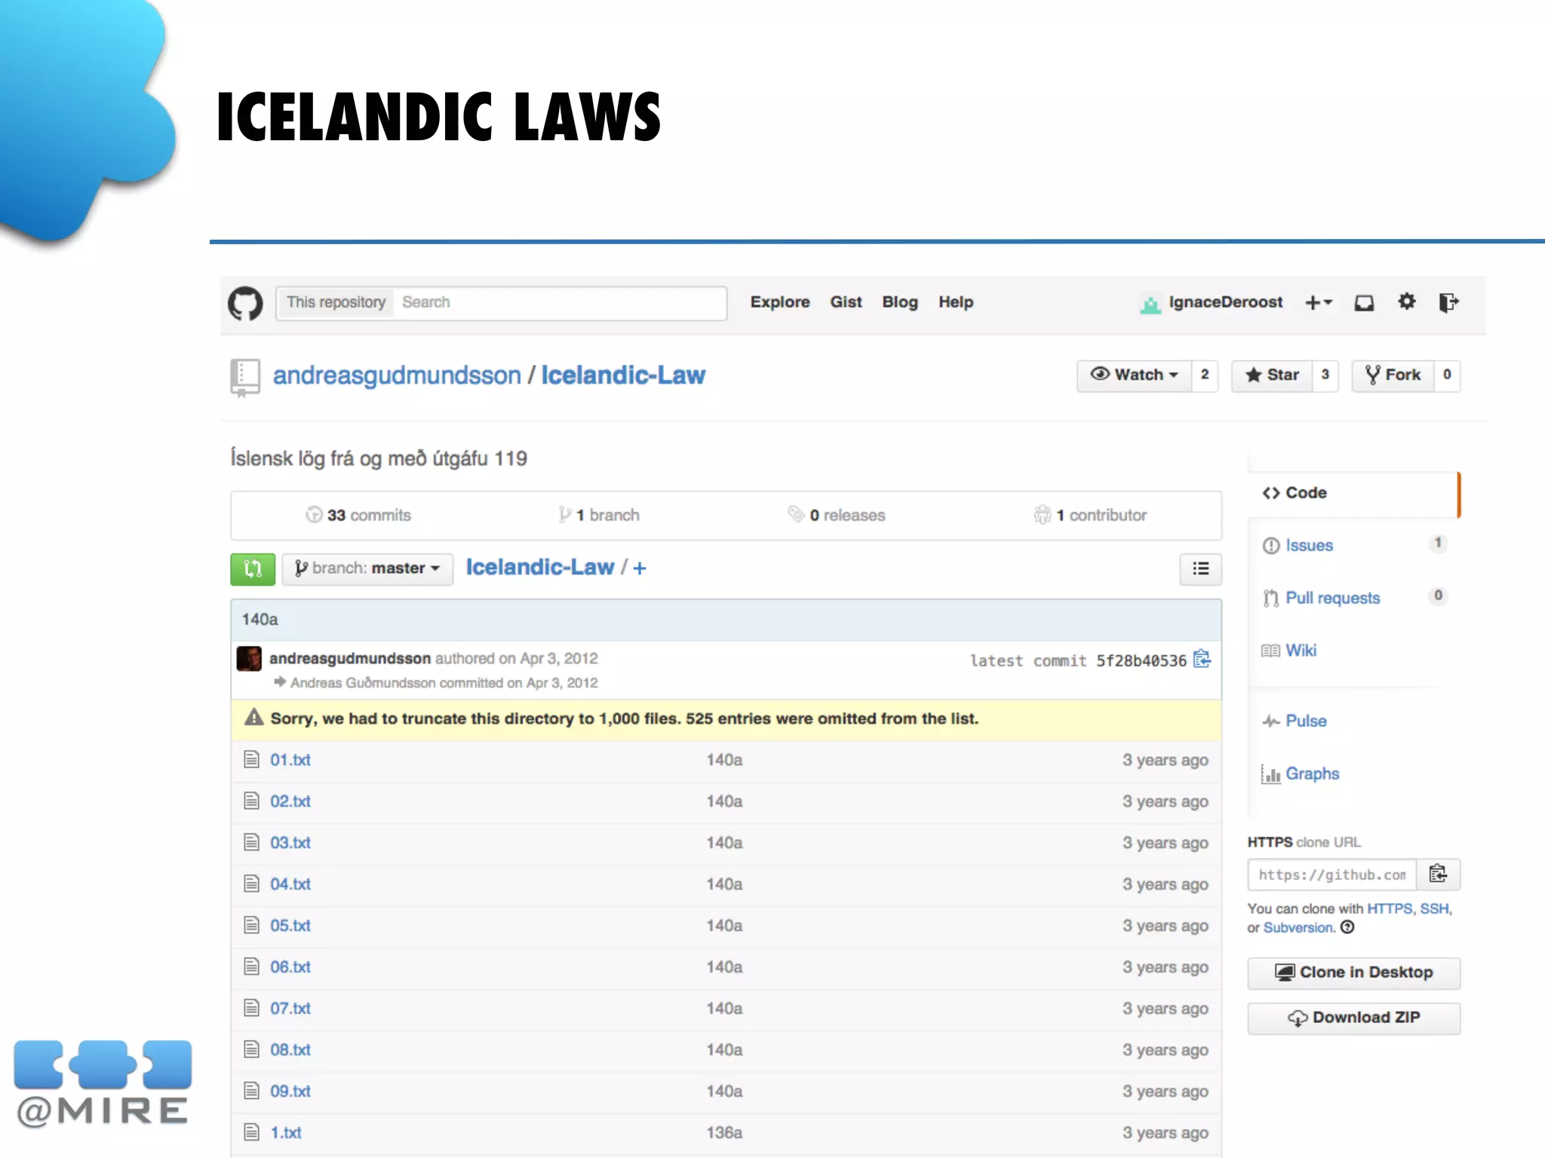Star the Icelandic-Law repository
Viewport: 1545px width, 1158px height.
pos(1272,375)
